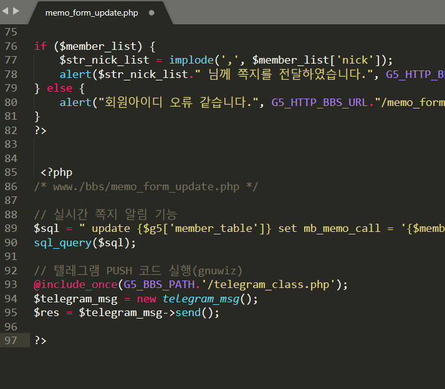
Task: Click '/telegram_class.php' string on line 93
Action: pos(268,284)
